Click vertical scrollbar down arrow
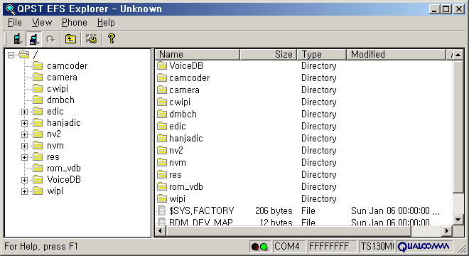 pos(458,220)
